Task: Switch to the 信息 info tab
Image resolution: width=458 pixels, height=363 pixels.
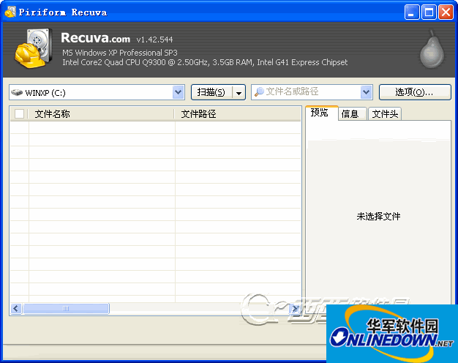Action: tap(352, 113)
